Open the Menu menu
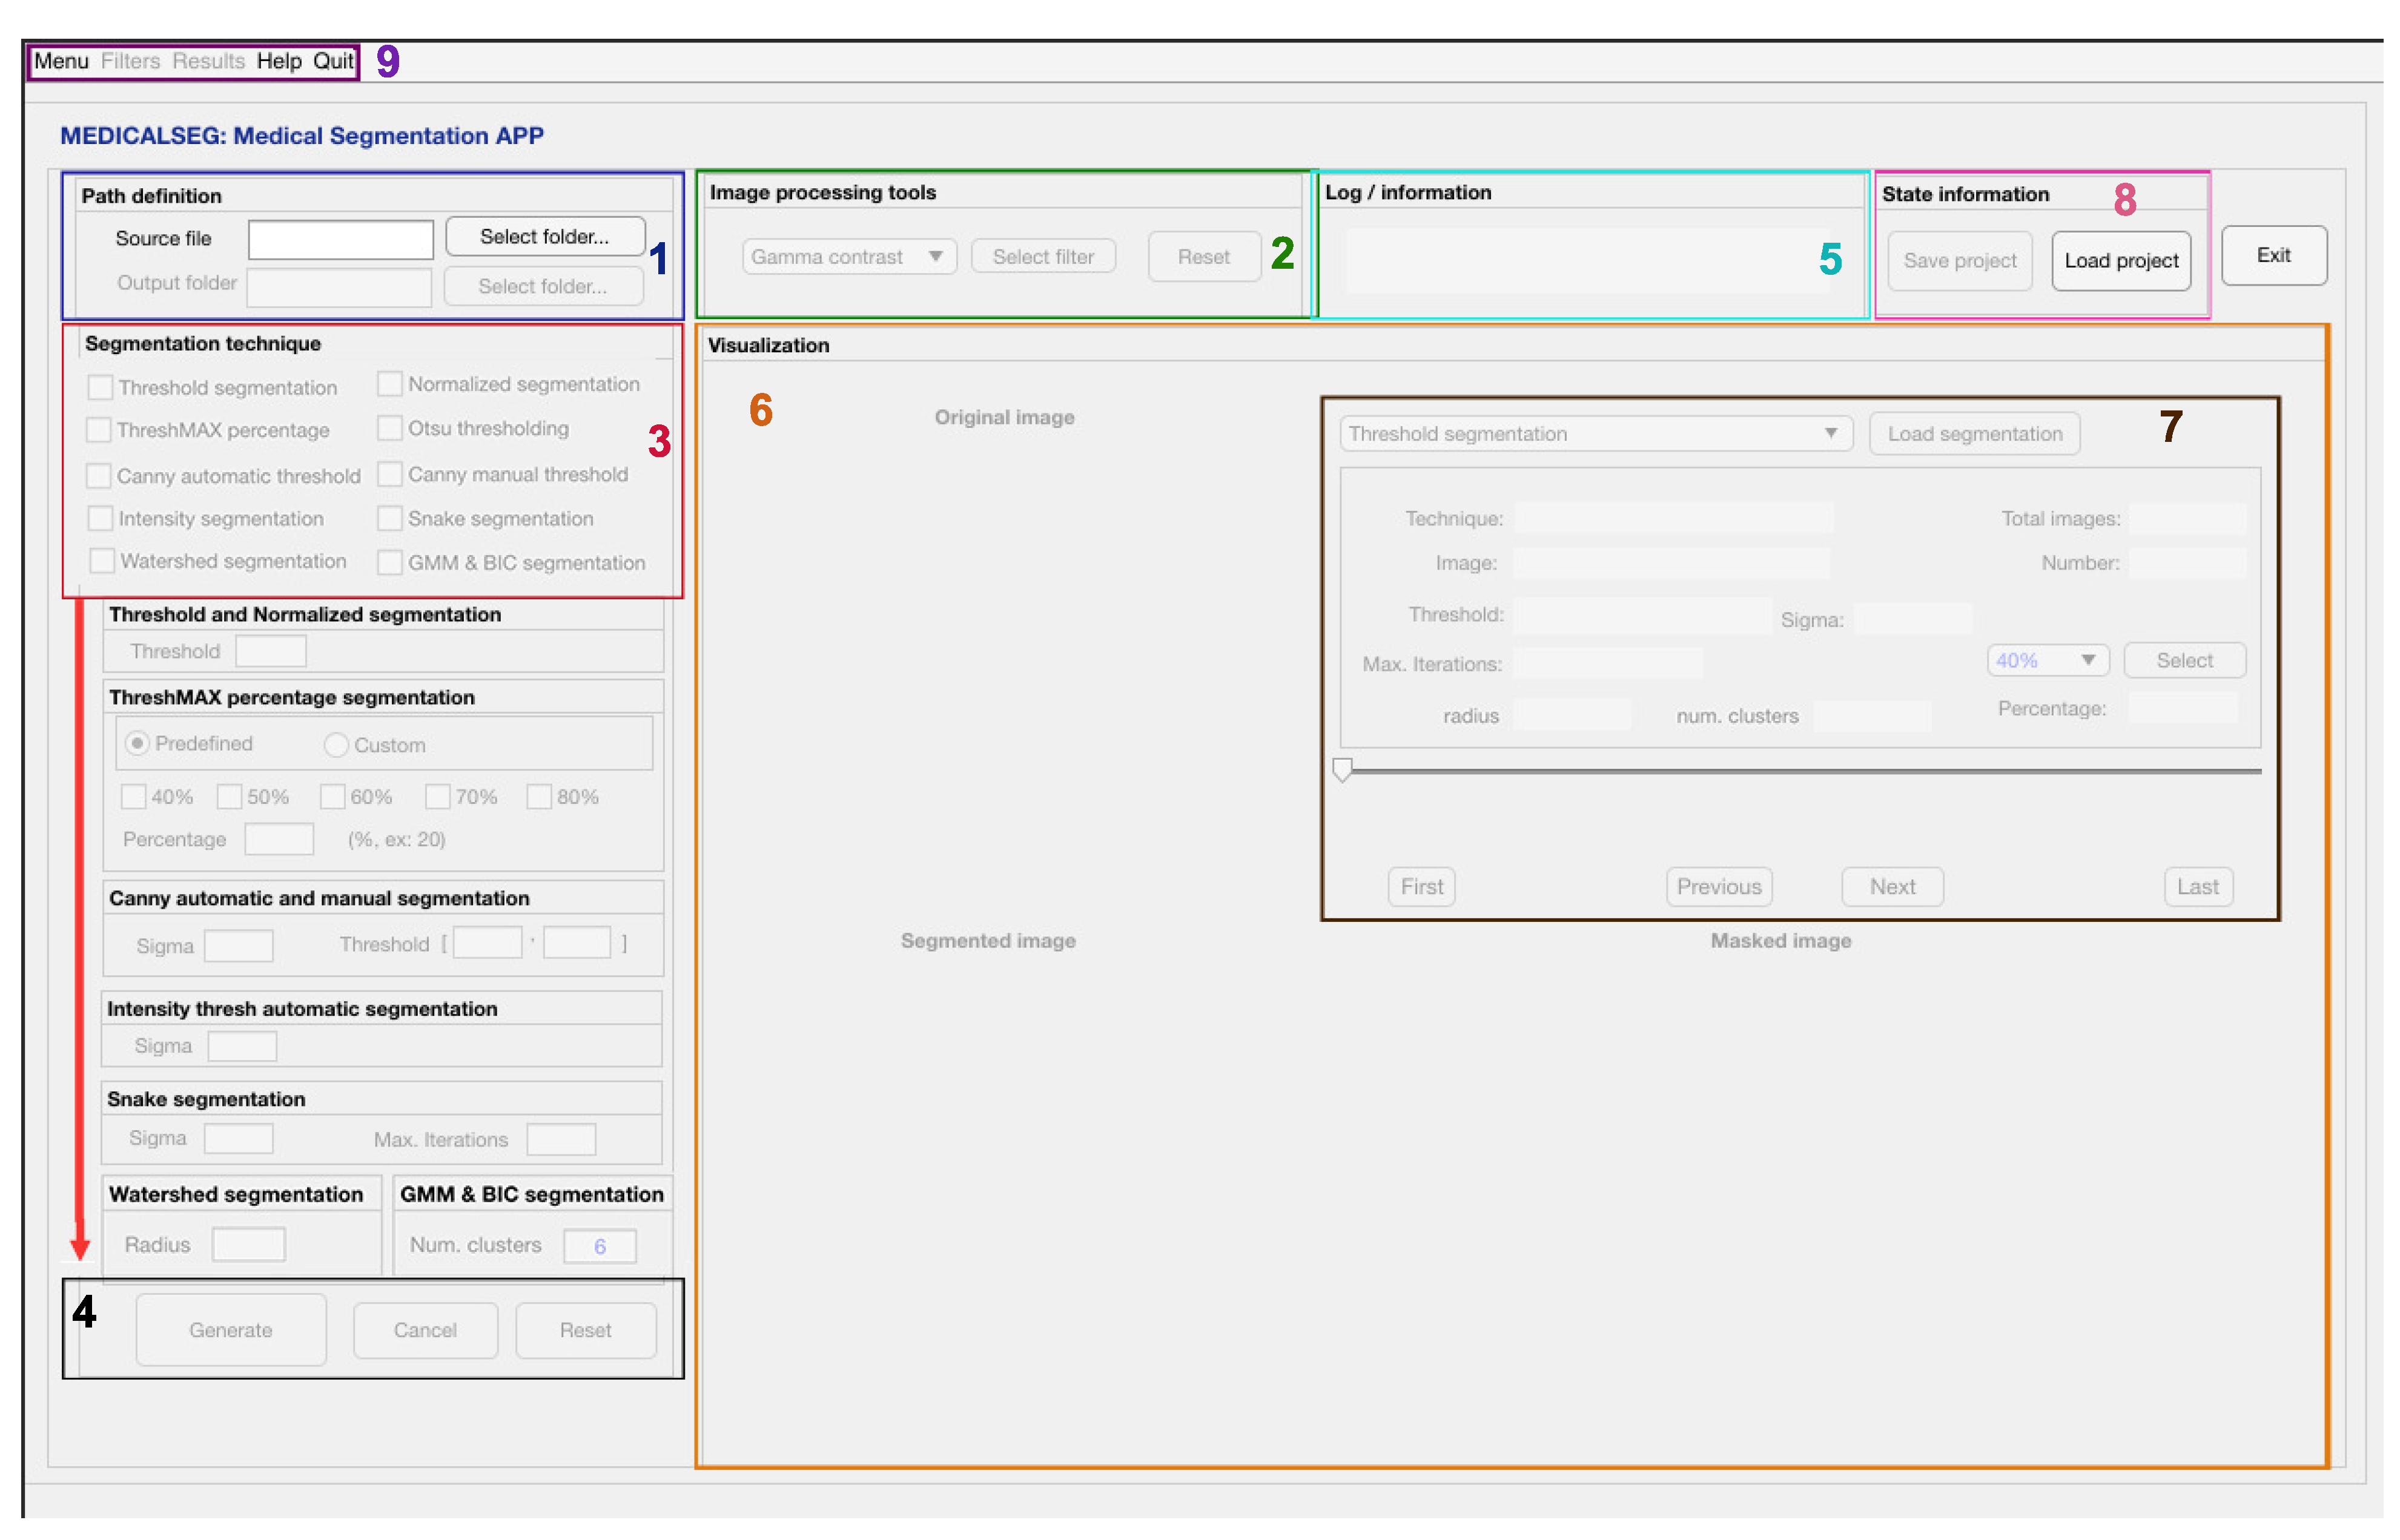This screenshot has height=1540, width=2400. [61, 61]
